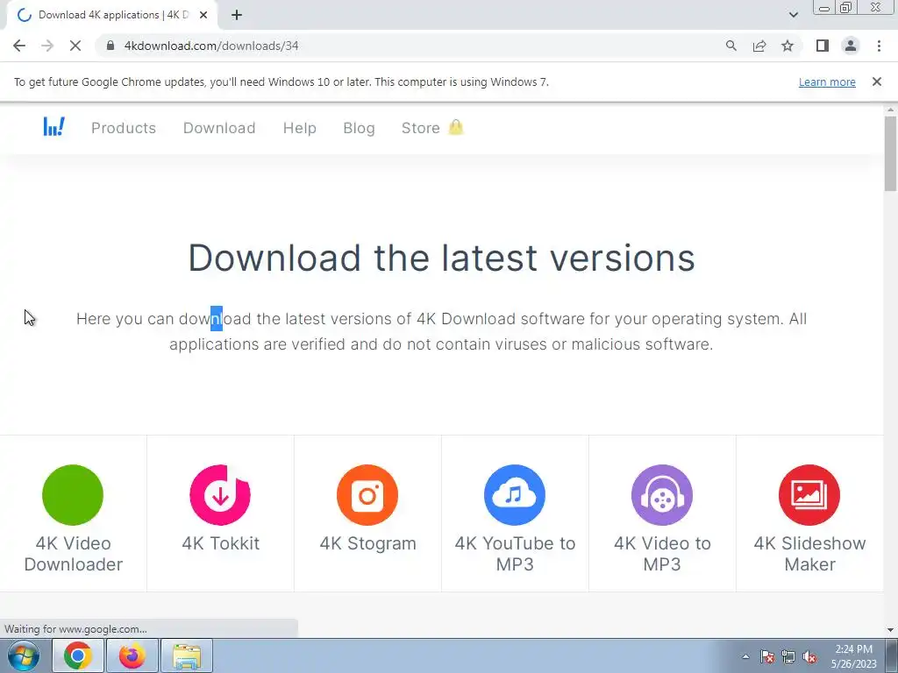Click the 4K Slideshow Maker label
Screen dimensions: 898x673
[809, 554]
